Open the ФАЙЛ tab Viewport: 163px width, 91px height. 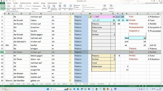click(x=2, y=3)
